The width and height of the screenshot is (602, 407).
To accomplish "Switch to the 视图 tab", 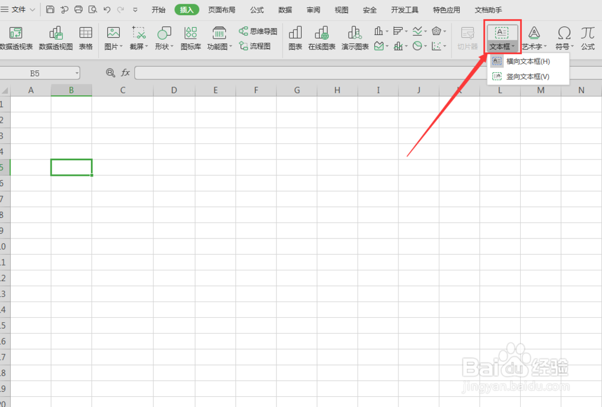I will click(341, 10).
